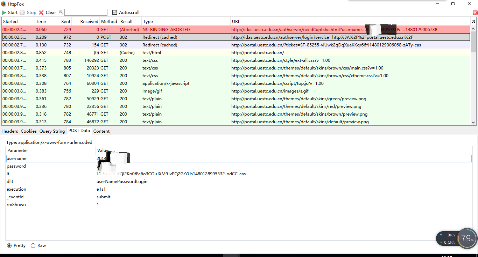The image size is (478, 257).
Task: Select the POST authserver/login request row
Action: [x=236, y=37]
